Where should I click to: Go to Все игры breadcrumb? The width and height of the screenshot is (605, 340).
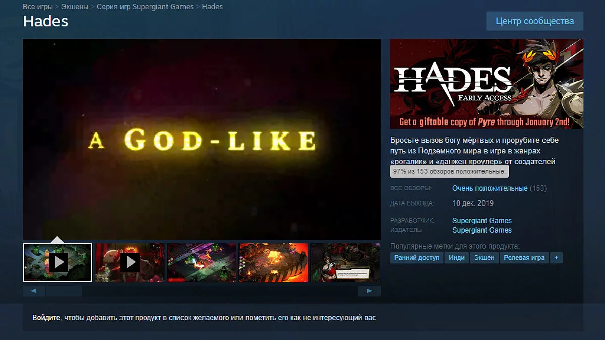click(37, 7)
